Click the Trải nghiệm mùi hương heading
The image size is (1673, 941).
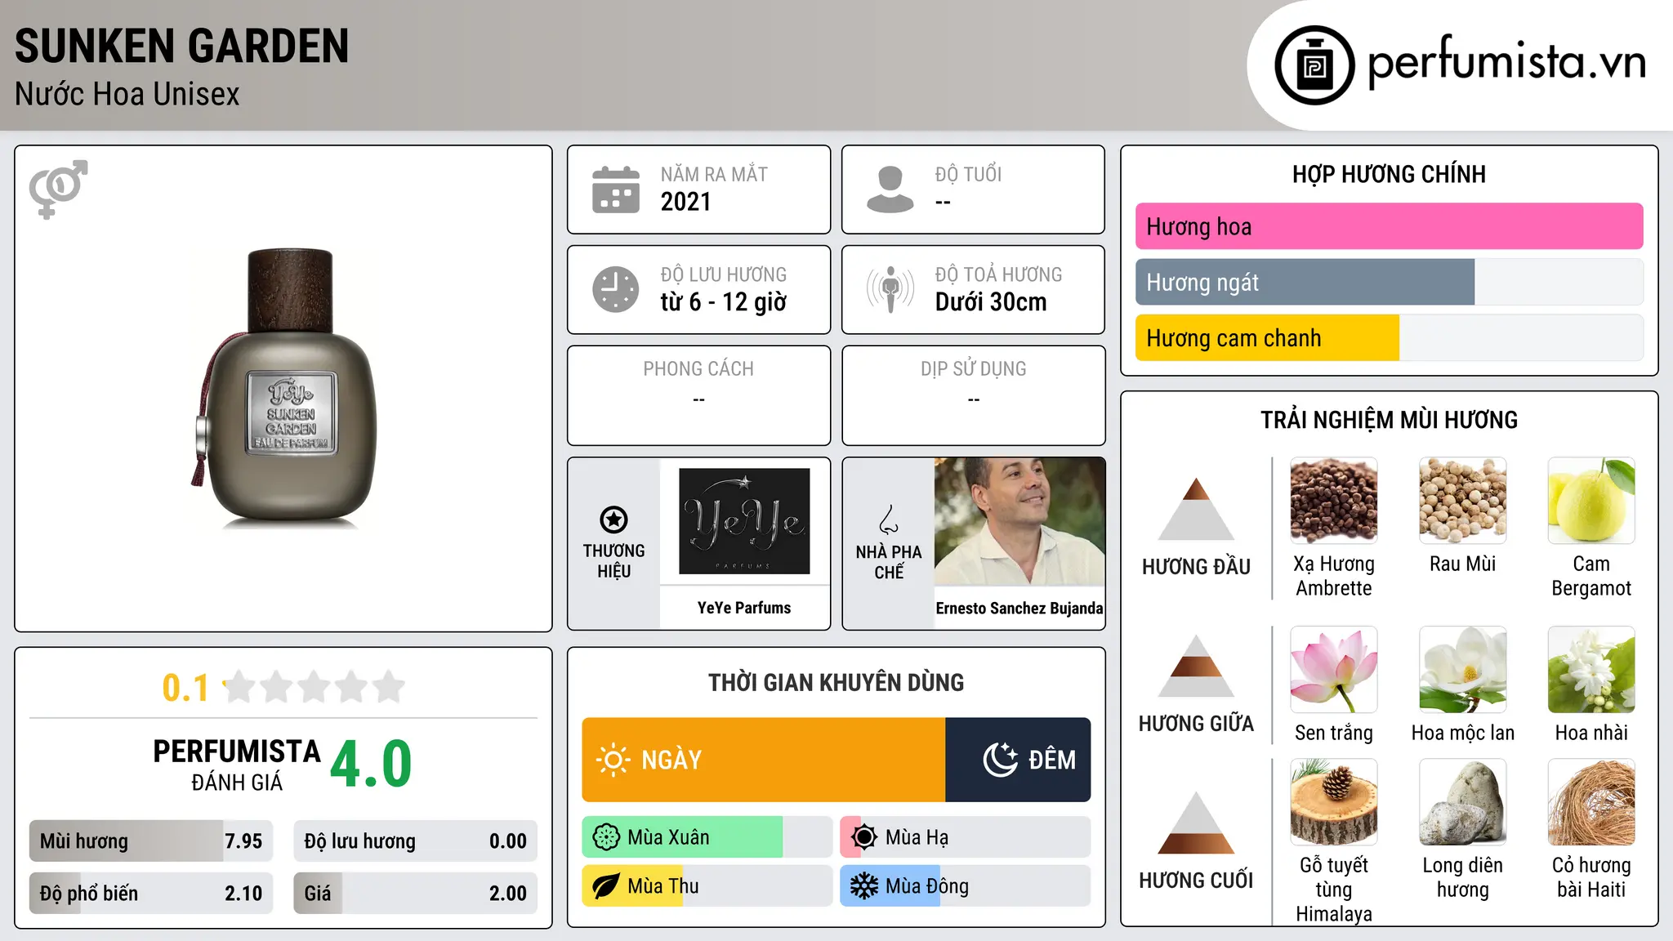coord(1389,420)
